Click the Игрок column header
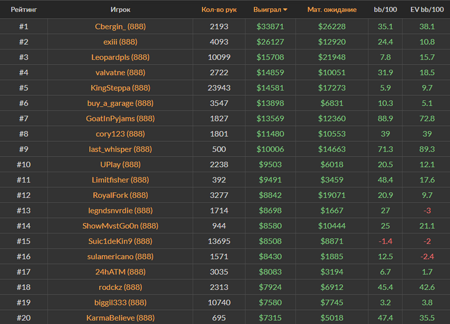This screenshot has width=450, height=324. [x=120, y=10]
